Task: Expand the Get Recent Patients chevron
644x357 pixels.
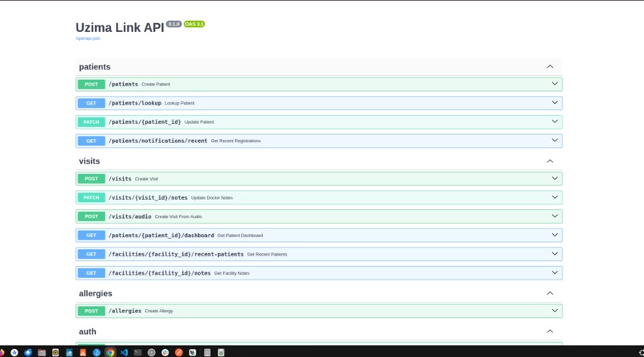Action: 555,254
